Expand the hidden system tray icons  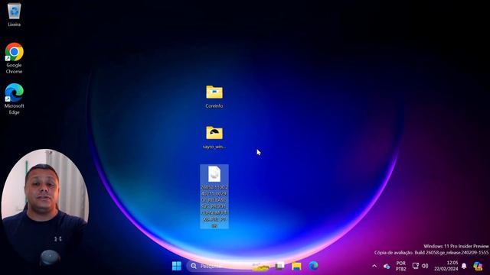pyautogui.click(x=374, y=266)
